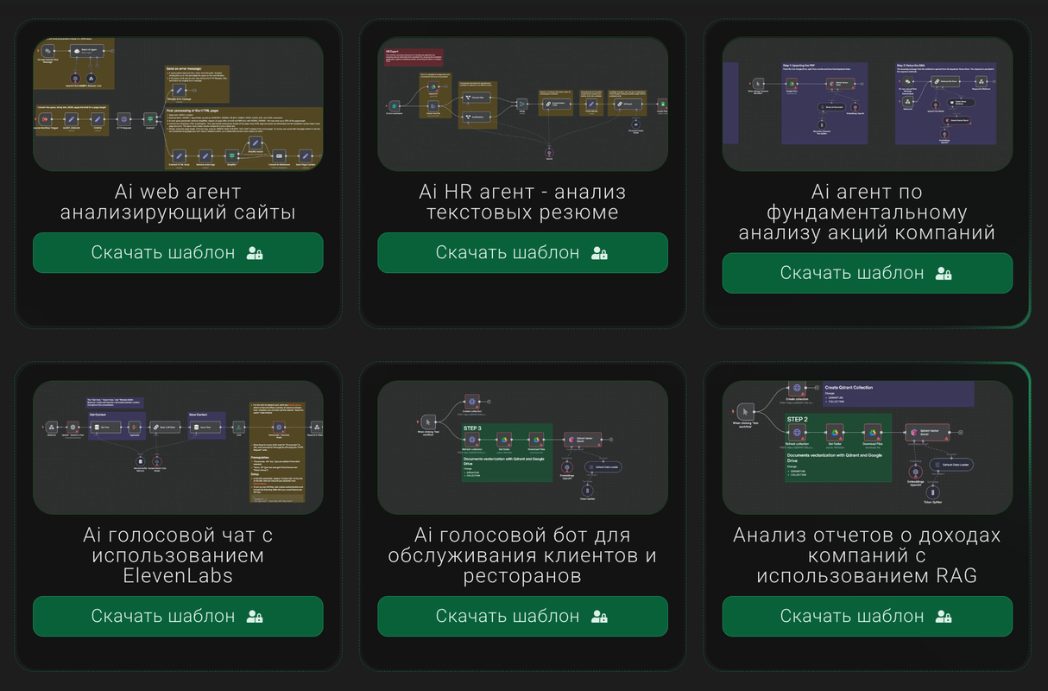This screenshot has width=1048, height=691.
Task: Click lock-user icon on stock analysis button
Action: 944,274
